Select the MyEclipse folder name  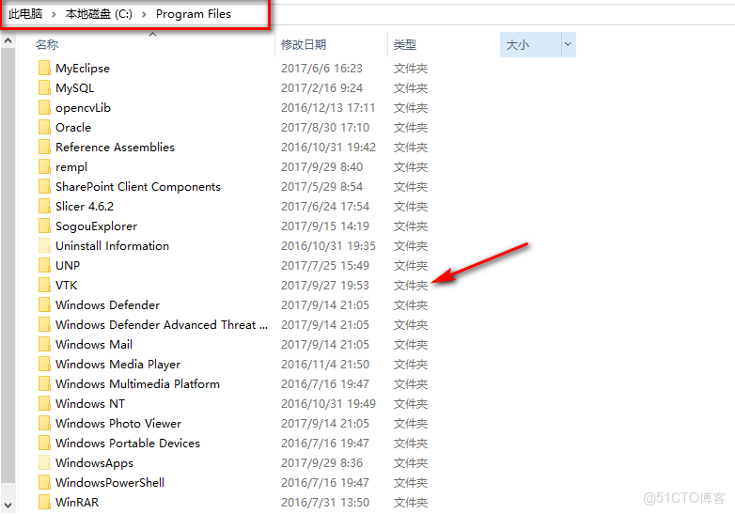click(83, 68)
